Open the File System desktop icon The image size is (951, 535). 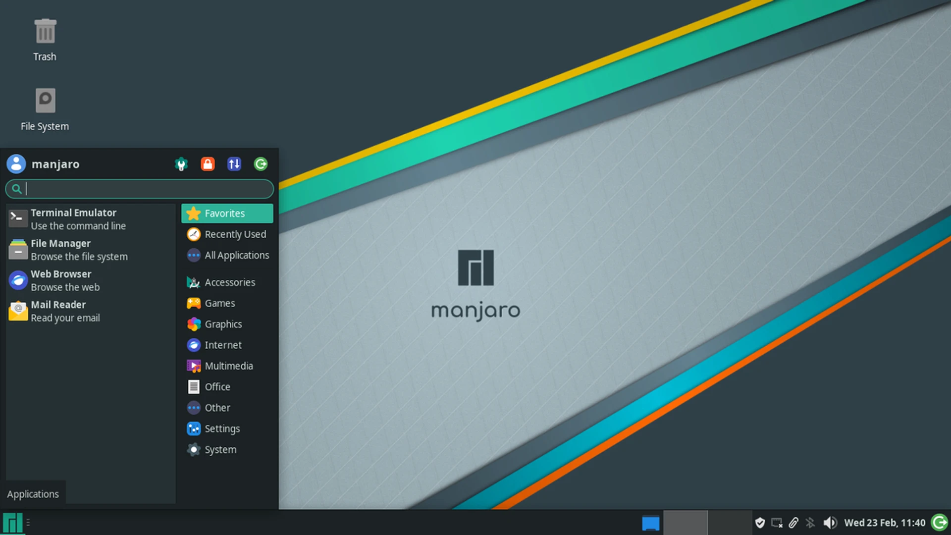click(45, 109)
